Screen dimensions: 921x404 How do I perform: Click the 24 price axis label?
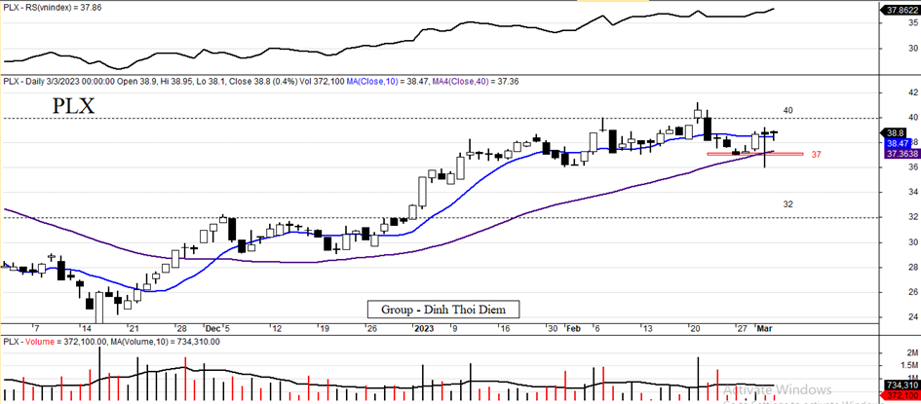click(x=914, y=317)
